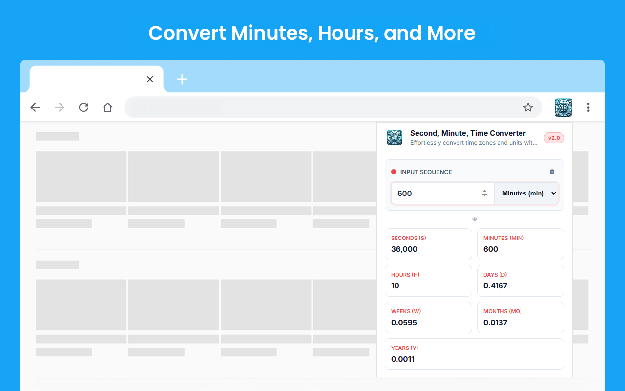Open the Time Converter extension toolbar icon
This screenshot has width=625, height=391.
pos(563,108)
